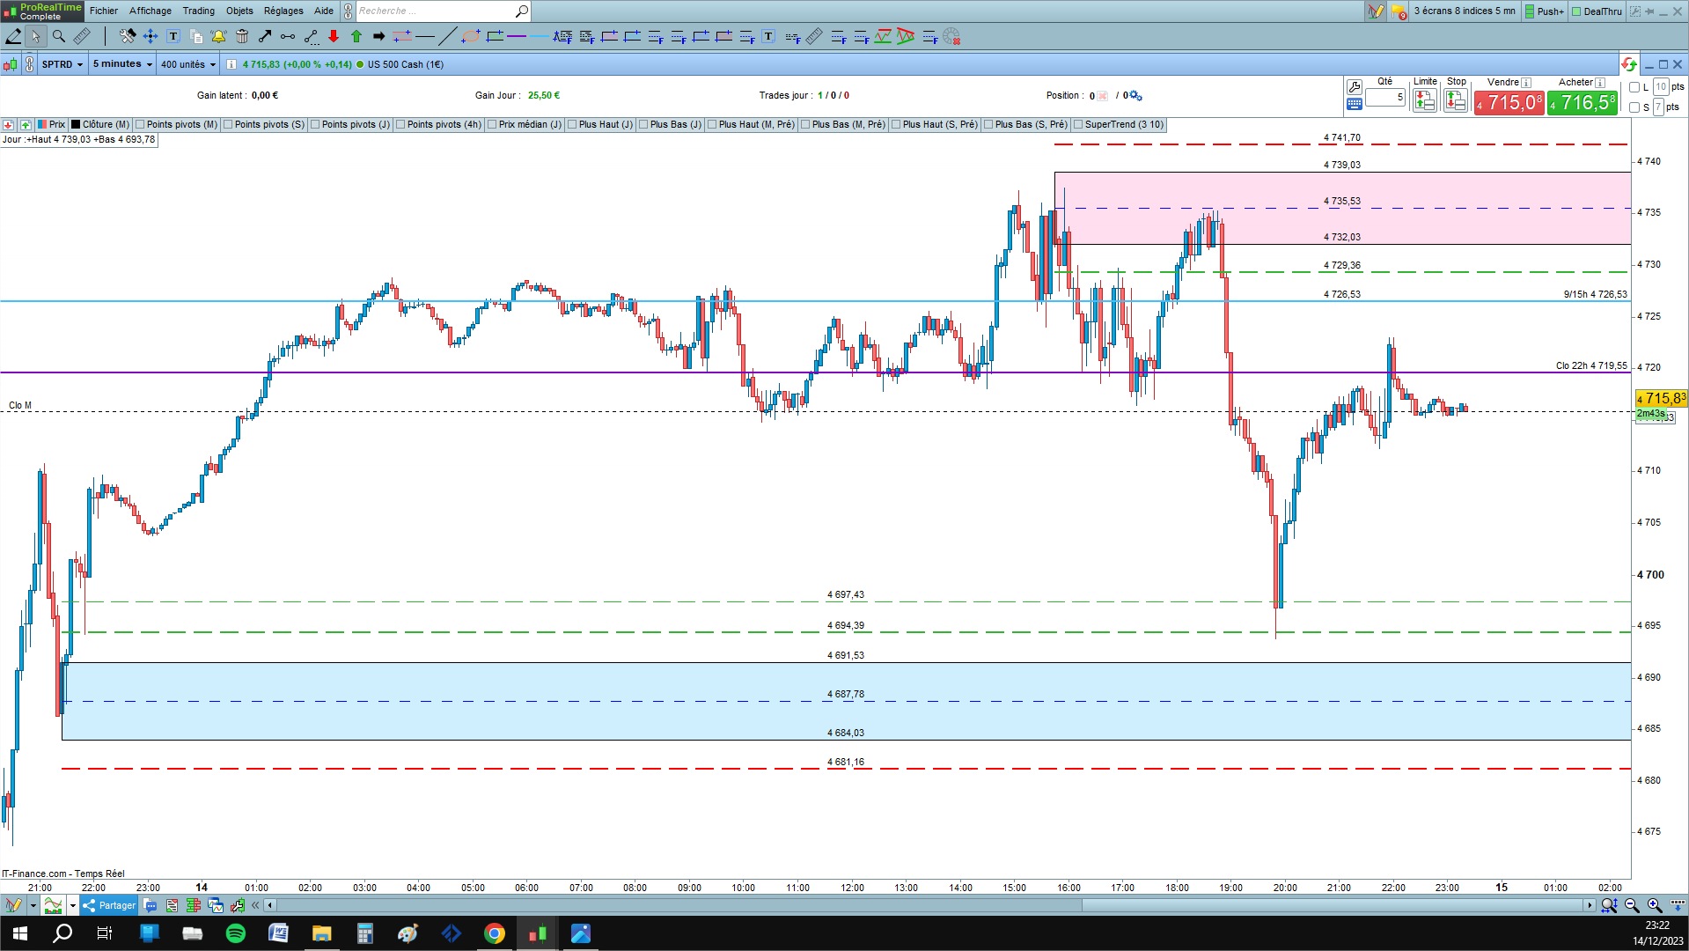Click the trash delete objects icon
Viewport: 1689px width, 951px height.
click(242, 36)
